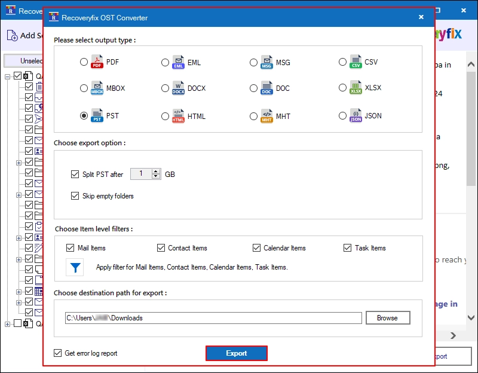This screenshot has height=373, width=478.
Task: Expand the calendar folder node in tree
Action: [19, 292]
